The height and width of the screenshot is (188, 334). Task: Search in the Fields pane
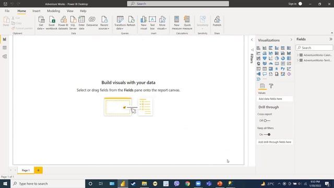[x=314, y=48]
